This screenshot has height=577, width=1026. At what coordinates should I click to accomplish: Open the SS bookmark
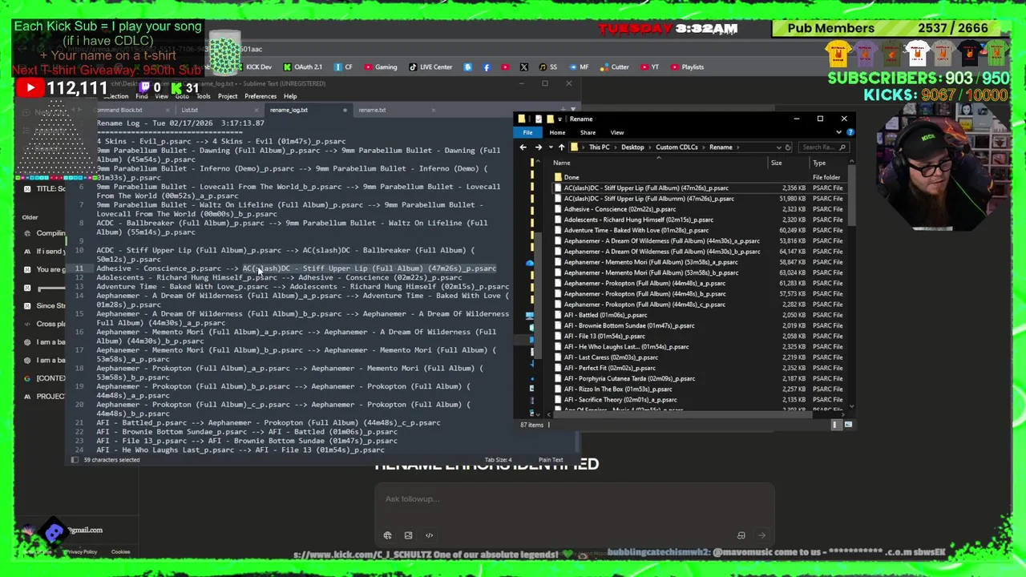548,67
